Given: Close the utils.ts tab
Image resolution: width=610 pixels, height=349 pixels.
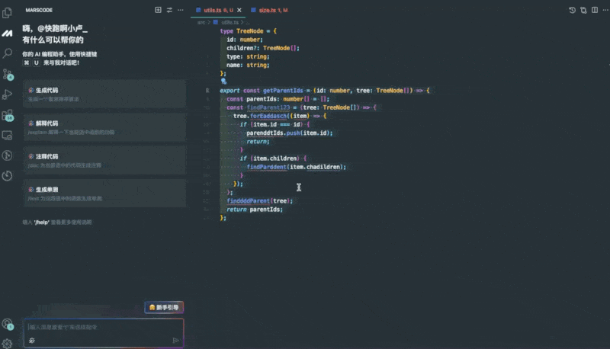Looking at the screenshot, I should pyautogui.click(x=239, y=10).
